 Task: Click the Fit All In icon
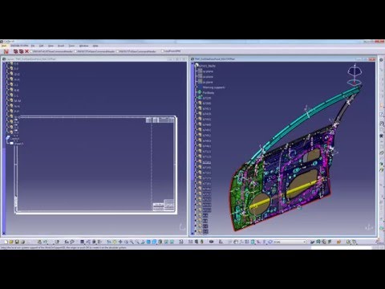[x=115, y=242]
